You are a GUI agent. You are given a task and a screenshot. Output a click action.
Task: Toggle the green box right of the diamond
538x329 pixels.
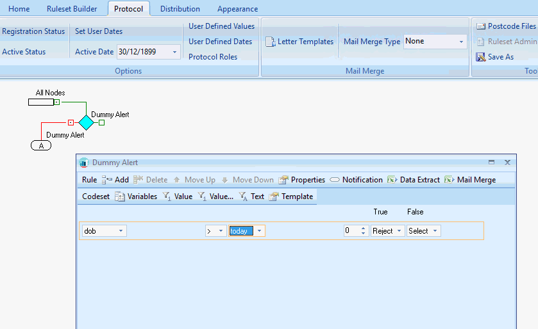click(101, 122)
